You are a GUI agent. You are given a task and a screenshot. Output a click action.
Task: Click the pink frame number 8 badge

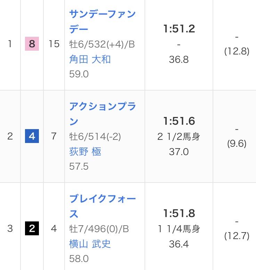point(32,44)
